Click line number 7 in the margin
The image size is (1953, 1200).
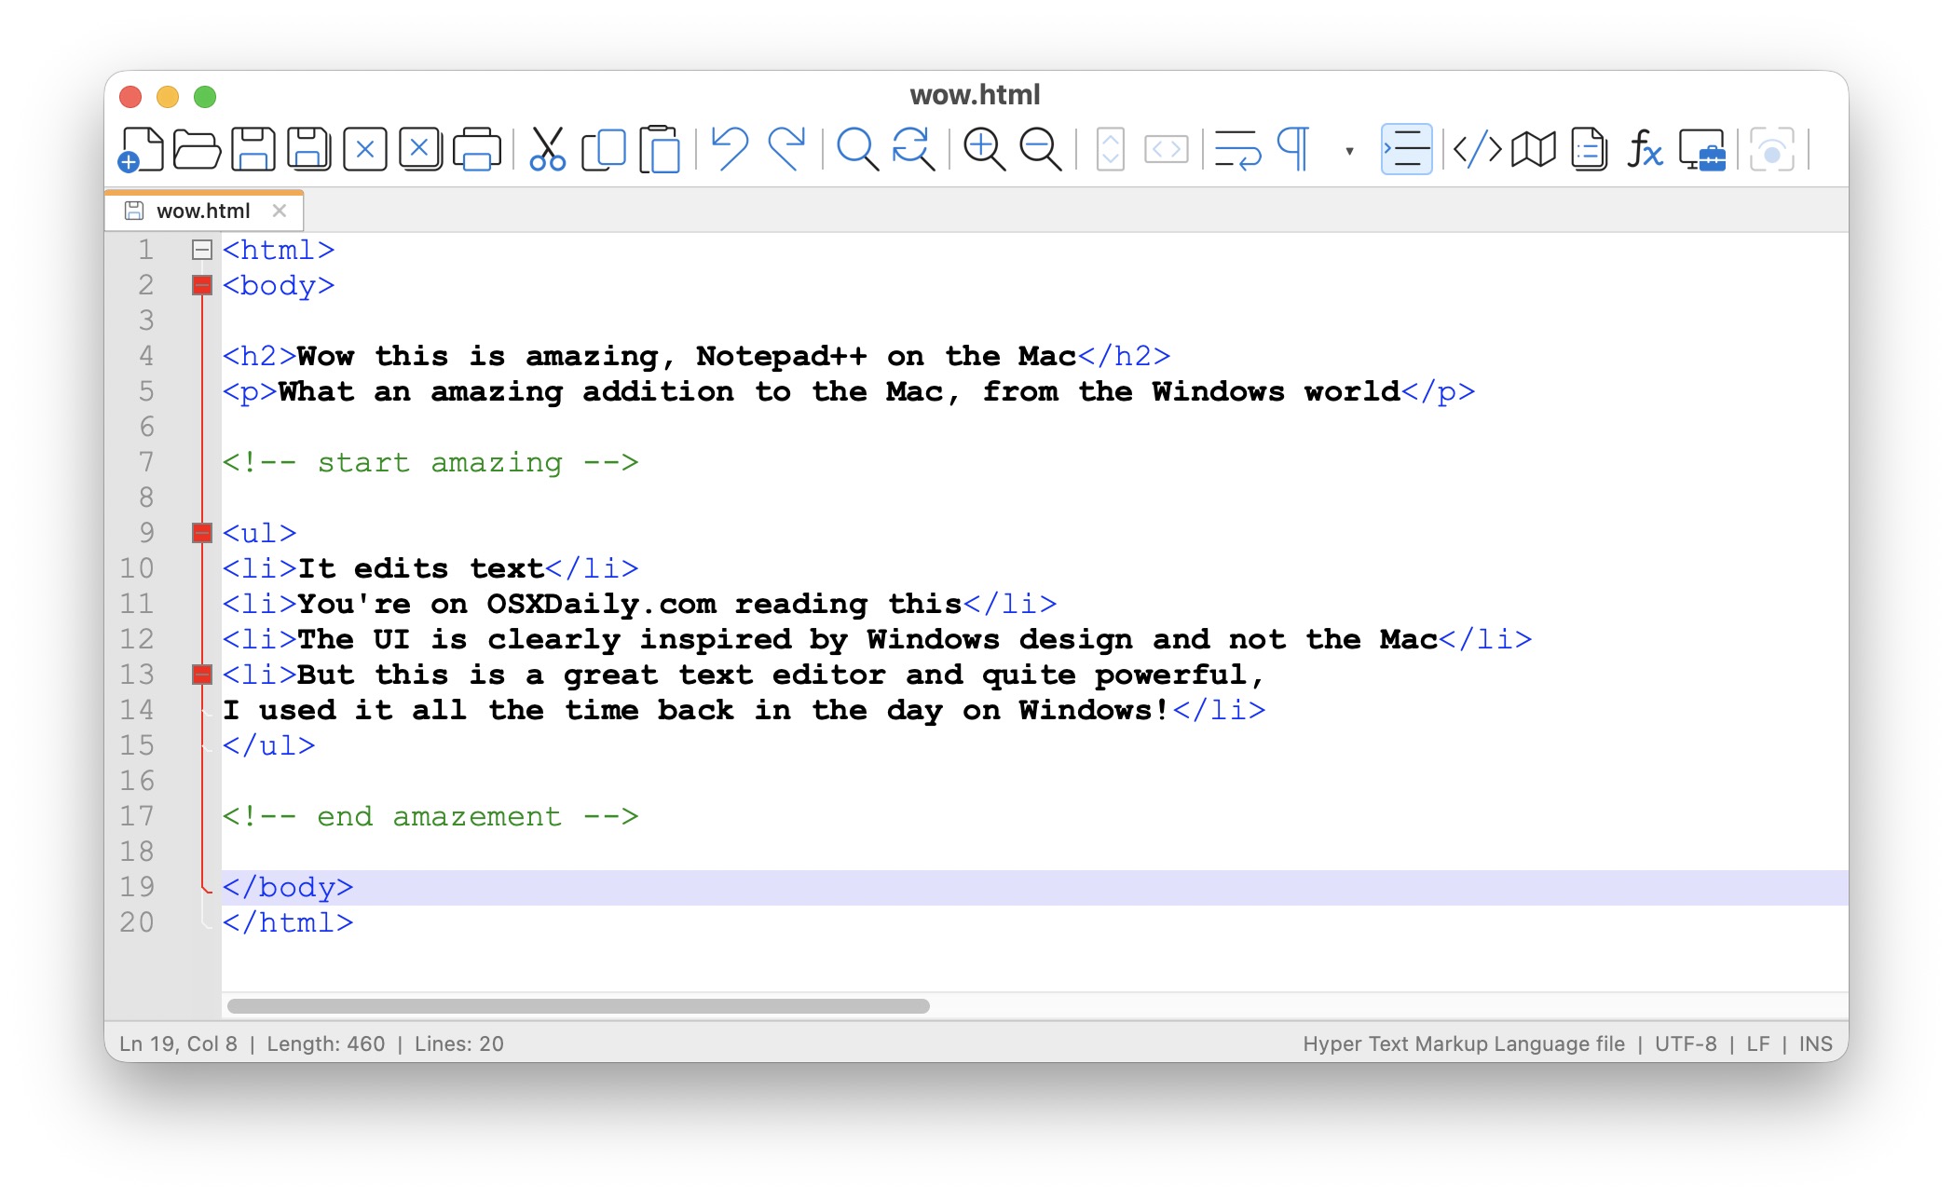[146, 462]
